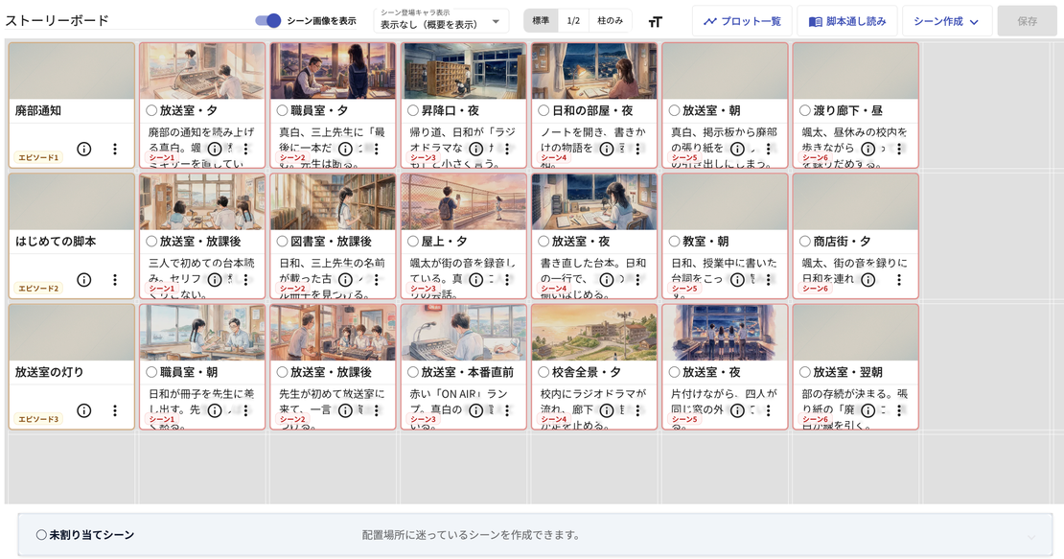Open three-dot menu on 廃部通知 episode card
This screenshot has height=559, width=1064.
[115, 149]
